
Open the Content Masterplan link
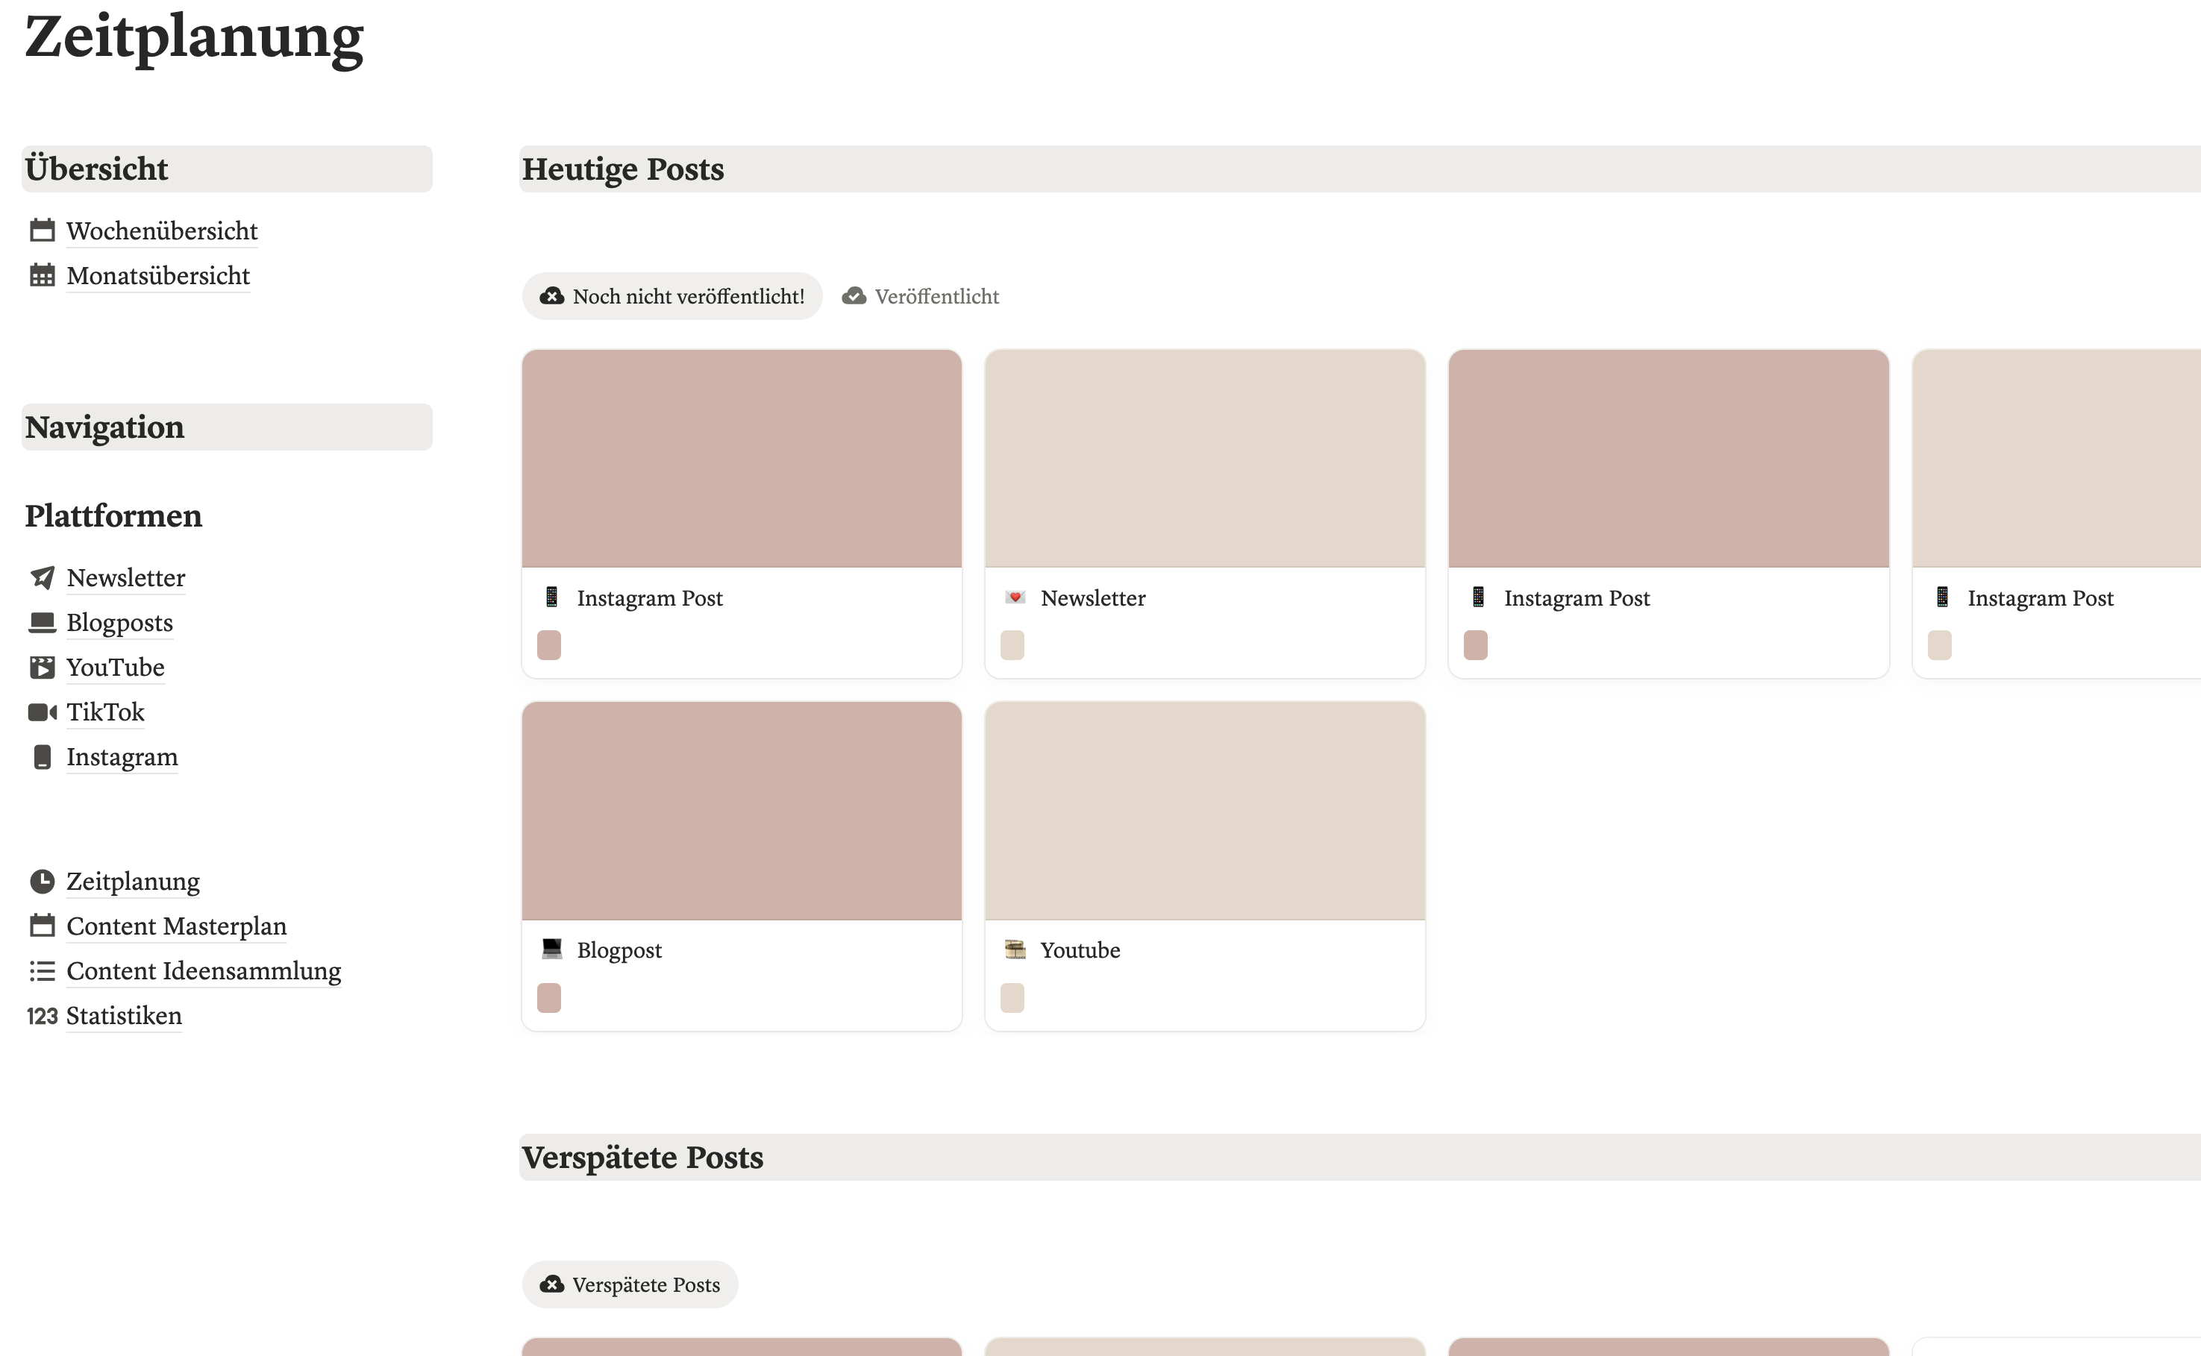pyautogui.click(x=177, y=926)
